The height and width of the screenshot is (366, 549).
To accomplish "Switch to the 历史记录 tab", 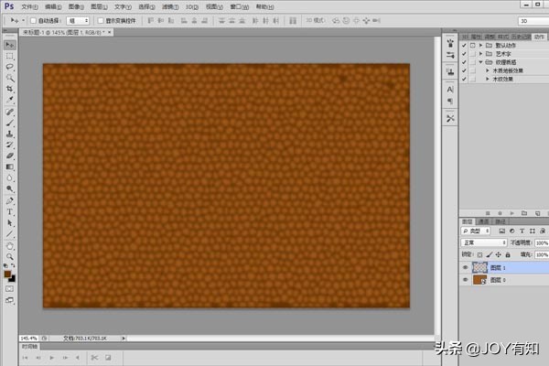I will click(x=521, y=37).
